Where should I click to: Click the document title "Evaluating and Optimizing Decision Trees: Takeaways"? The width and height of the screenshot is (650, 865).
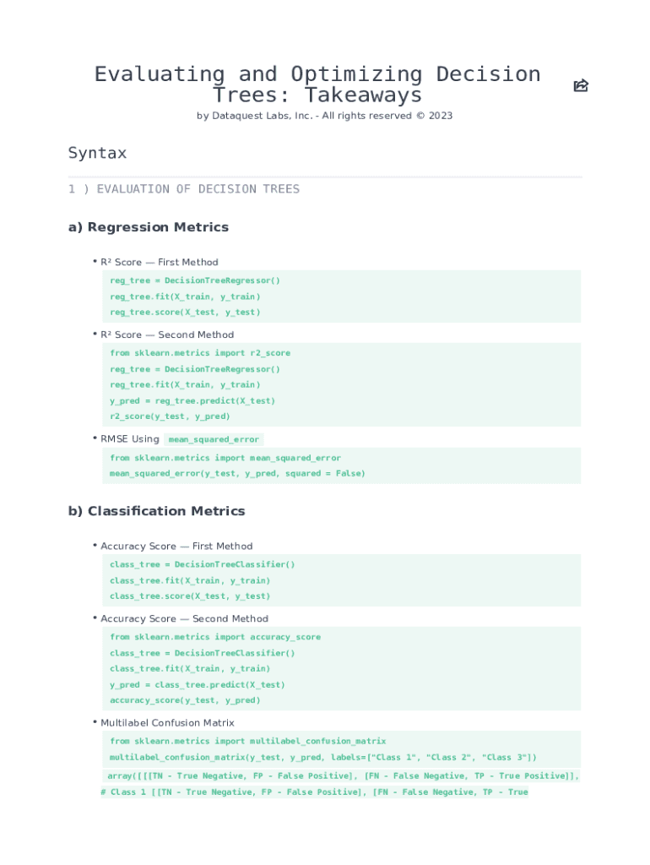point(317,84)
